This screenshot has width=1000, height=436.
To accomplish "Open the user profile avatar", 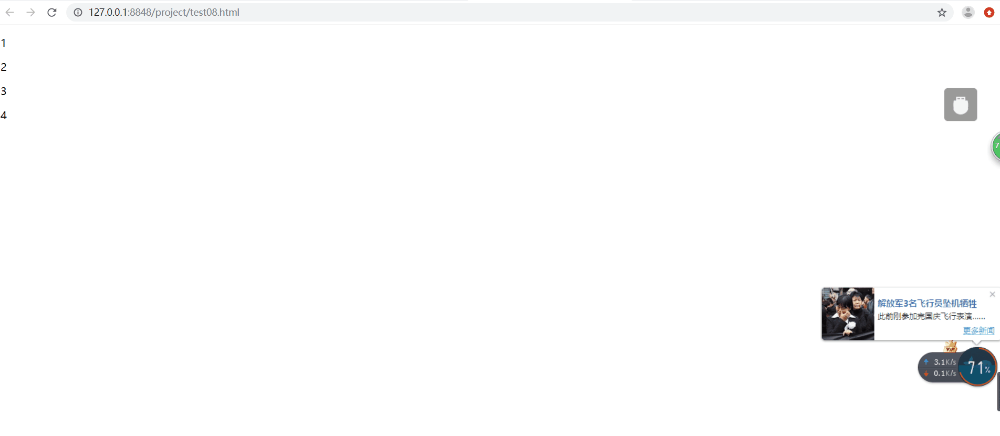I will pos(968,12).
